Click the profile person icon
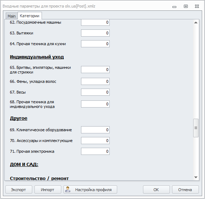Screen dimensions: 205x199 click(68, 189)
